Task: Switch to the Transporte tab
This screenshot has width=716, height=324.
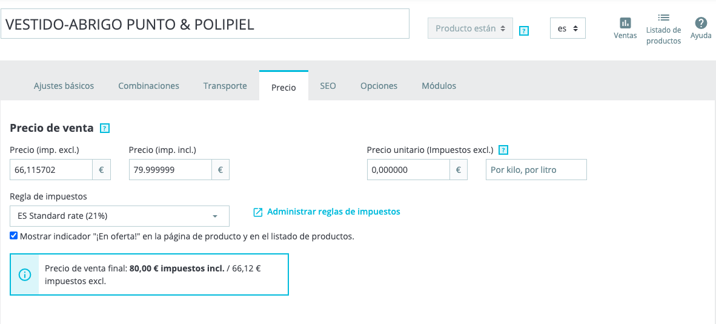Action: [225, 86]
